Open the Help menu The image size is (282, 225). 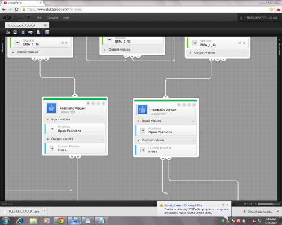click(66, 17)
